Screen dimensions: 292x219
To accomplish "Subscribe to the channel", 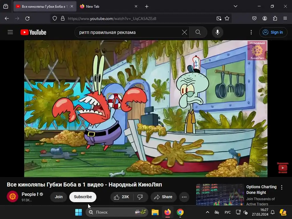I will coord(83,197).
